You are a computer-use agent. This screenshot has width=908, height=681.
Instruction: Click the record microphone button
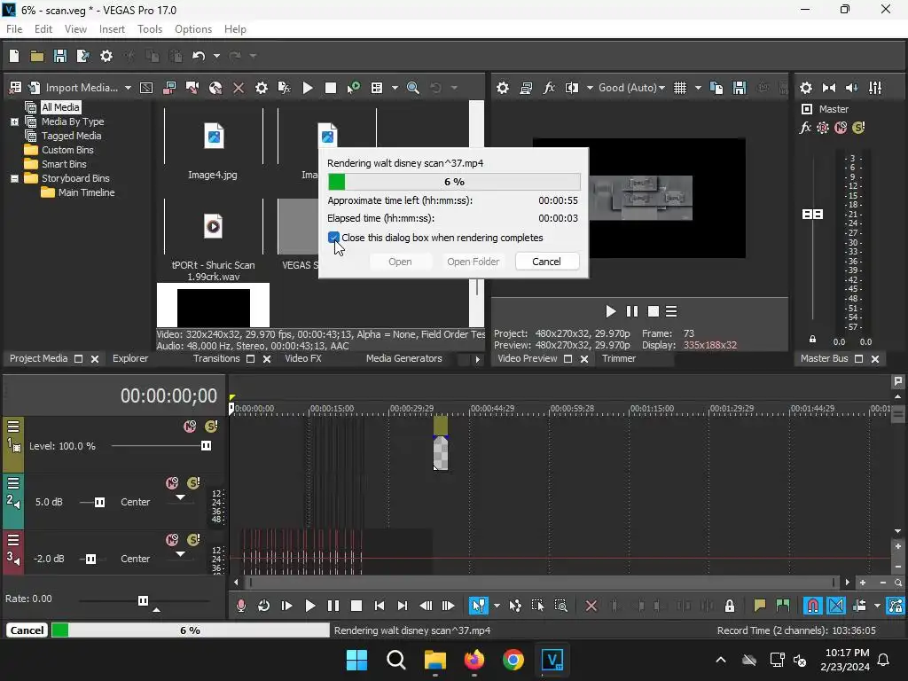tap(241, 606)
